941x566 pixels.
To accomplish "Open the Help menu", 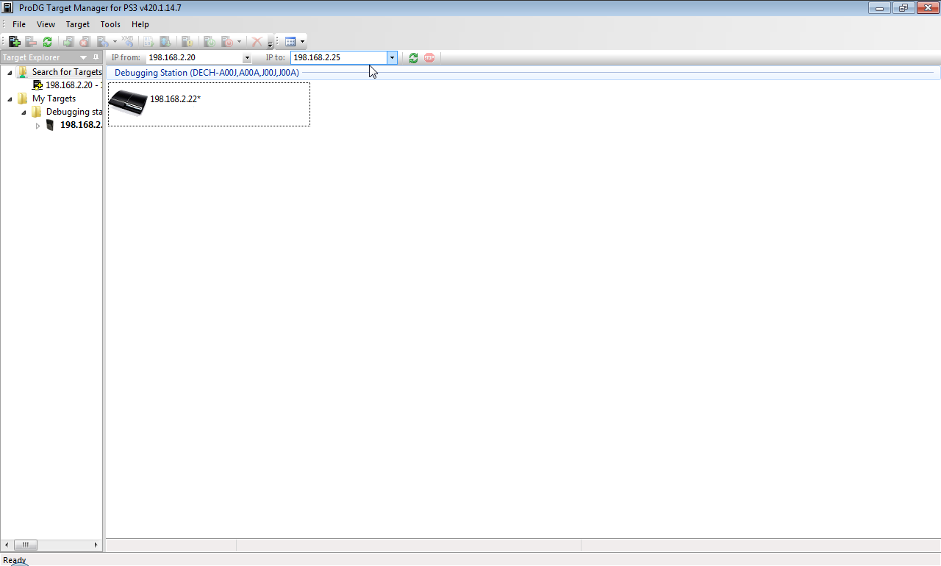I will click(140, 24).
